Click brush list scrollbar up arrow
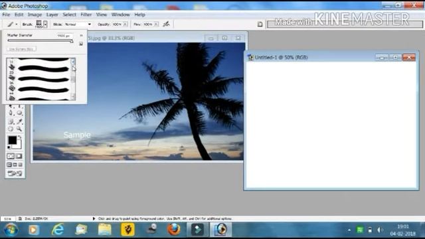This screenshot has width=425, height=239. pyautogui.click(x=73, y=61)
